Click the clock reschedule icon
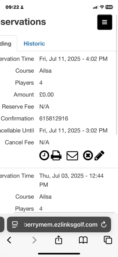 pos(44,155)
